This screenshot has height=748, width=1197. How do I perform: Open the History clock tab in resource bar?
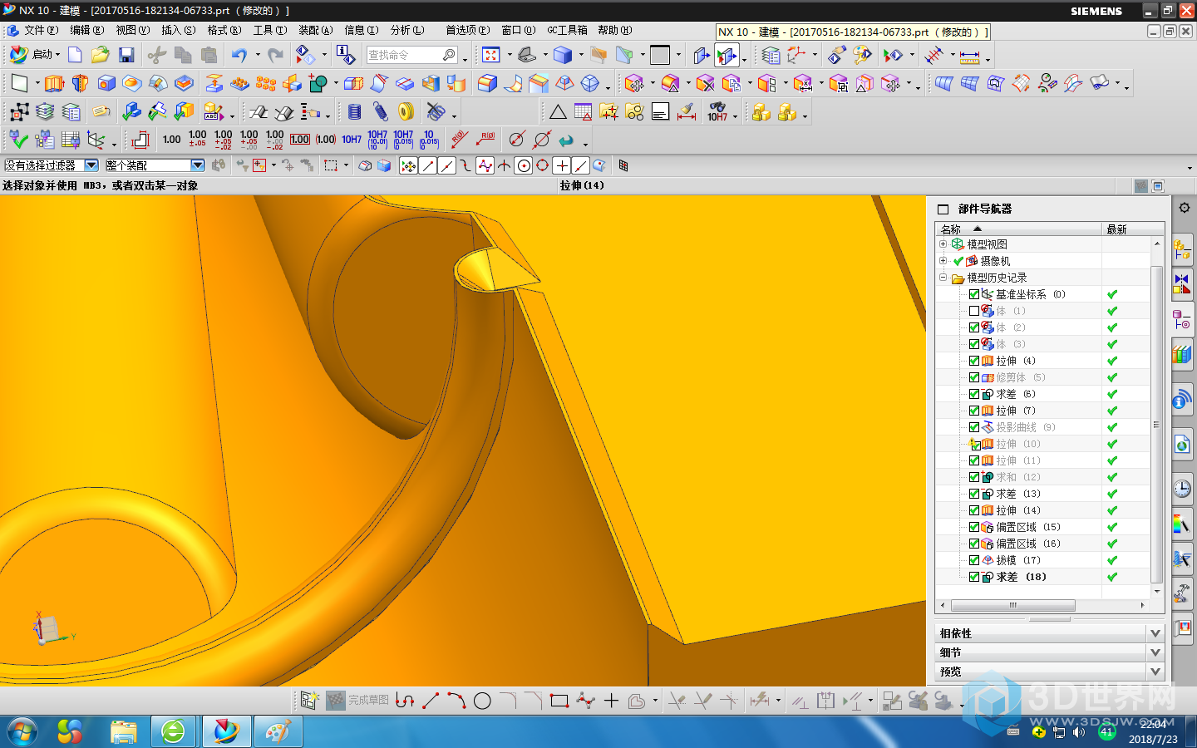[x=1182, y=489]
